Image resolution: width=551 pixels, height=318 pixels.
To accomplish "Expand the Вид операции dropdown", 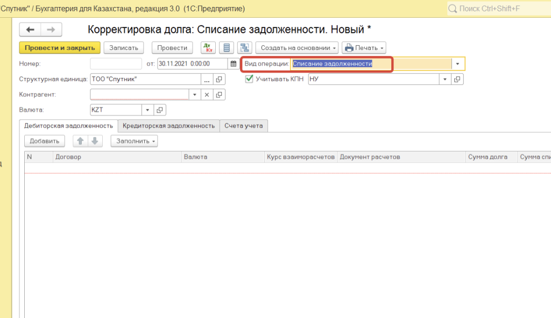I will point(457,63).
